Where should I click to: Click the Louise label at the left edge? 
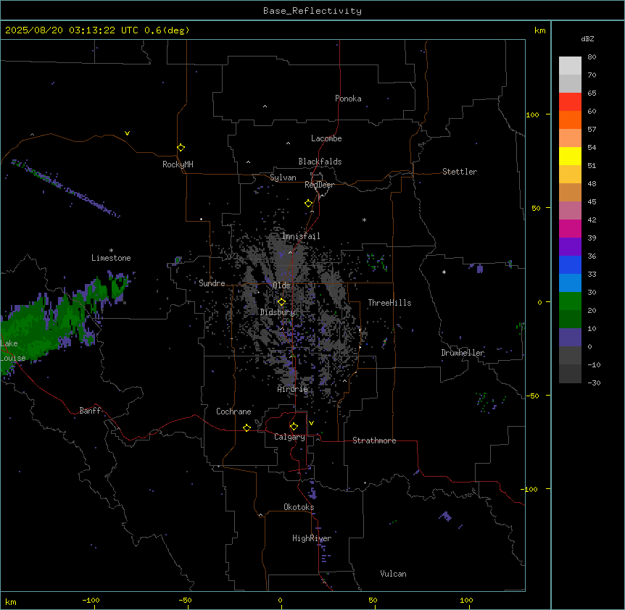(13, 358)
